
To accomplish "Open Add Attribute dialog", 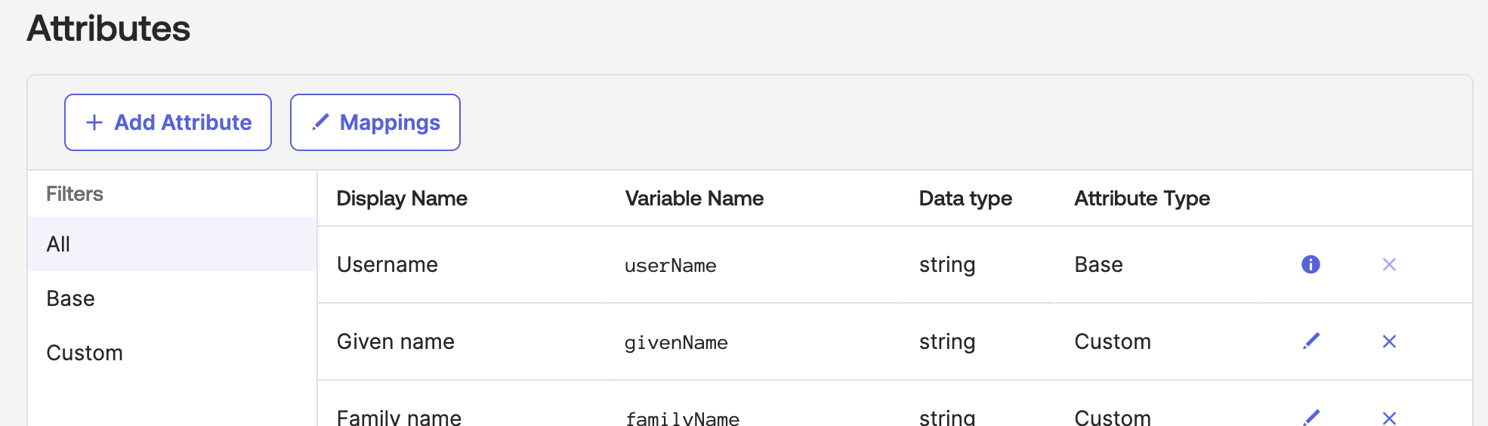I will 168,122.
